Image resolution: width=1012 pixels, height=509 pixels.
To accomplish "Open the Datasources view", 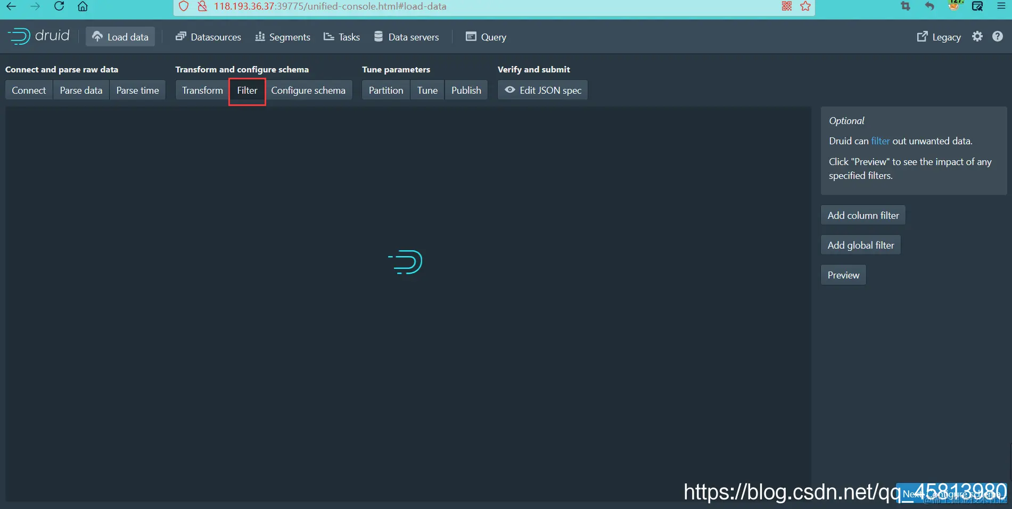I will (x=208, y=37).
